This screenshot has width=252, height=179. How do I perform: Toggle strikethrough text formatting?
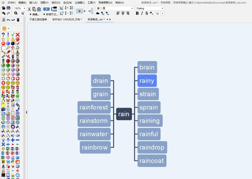(x=147, y=14)
